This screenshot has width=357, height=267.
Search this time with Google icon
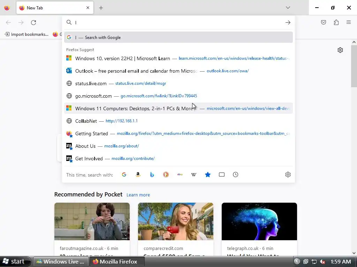click(x=124, y=175)
